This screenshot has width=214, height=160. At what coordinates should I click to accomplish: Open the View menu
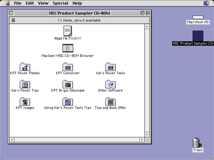click(43, 3)
